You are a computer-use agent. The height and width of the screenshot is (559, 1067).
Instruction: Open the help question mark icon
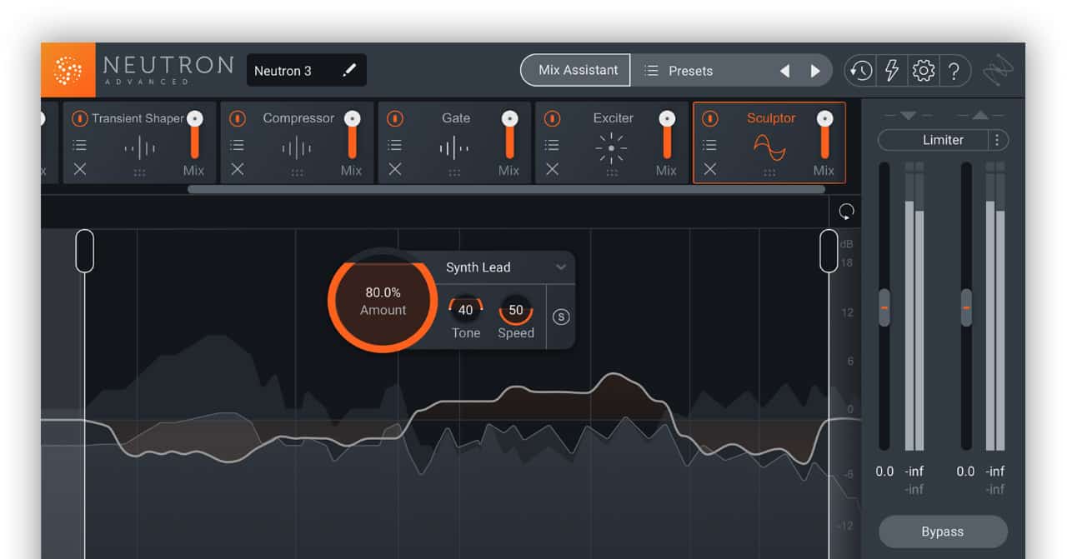pyautogui.click(x=954, y=71)
